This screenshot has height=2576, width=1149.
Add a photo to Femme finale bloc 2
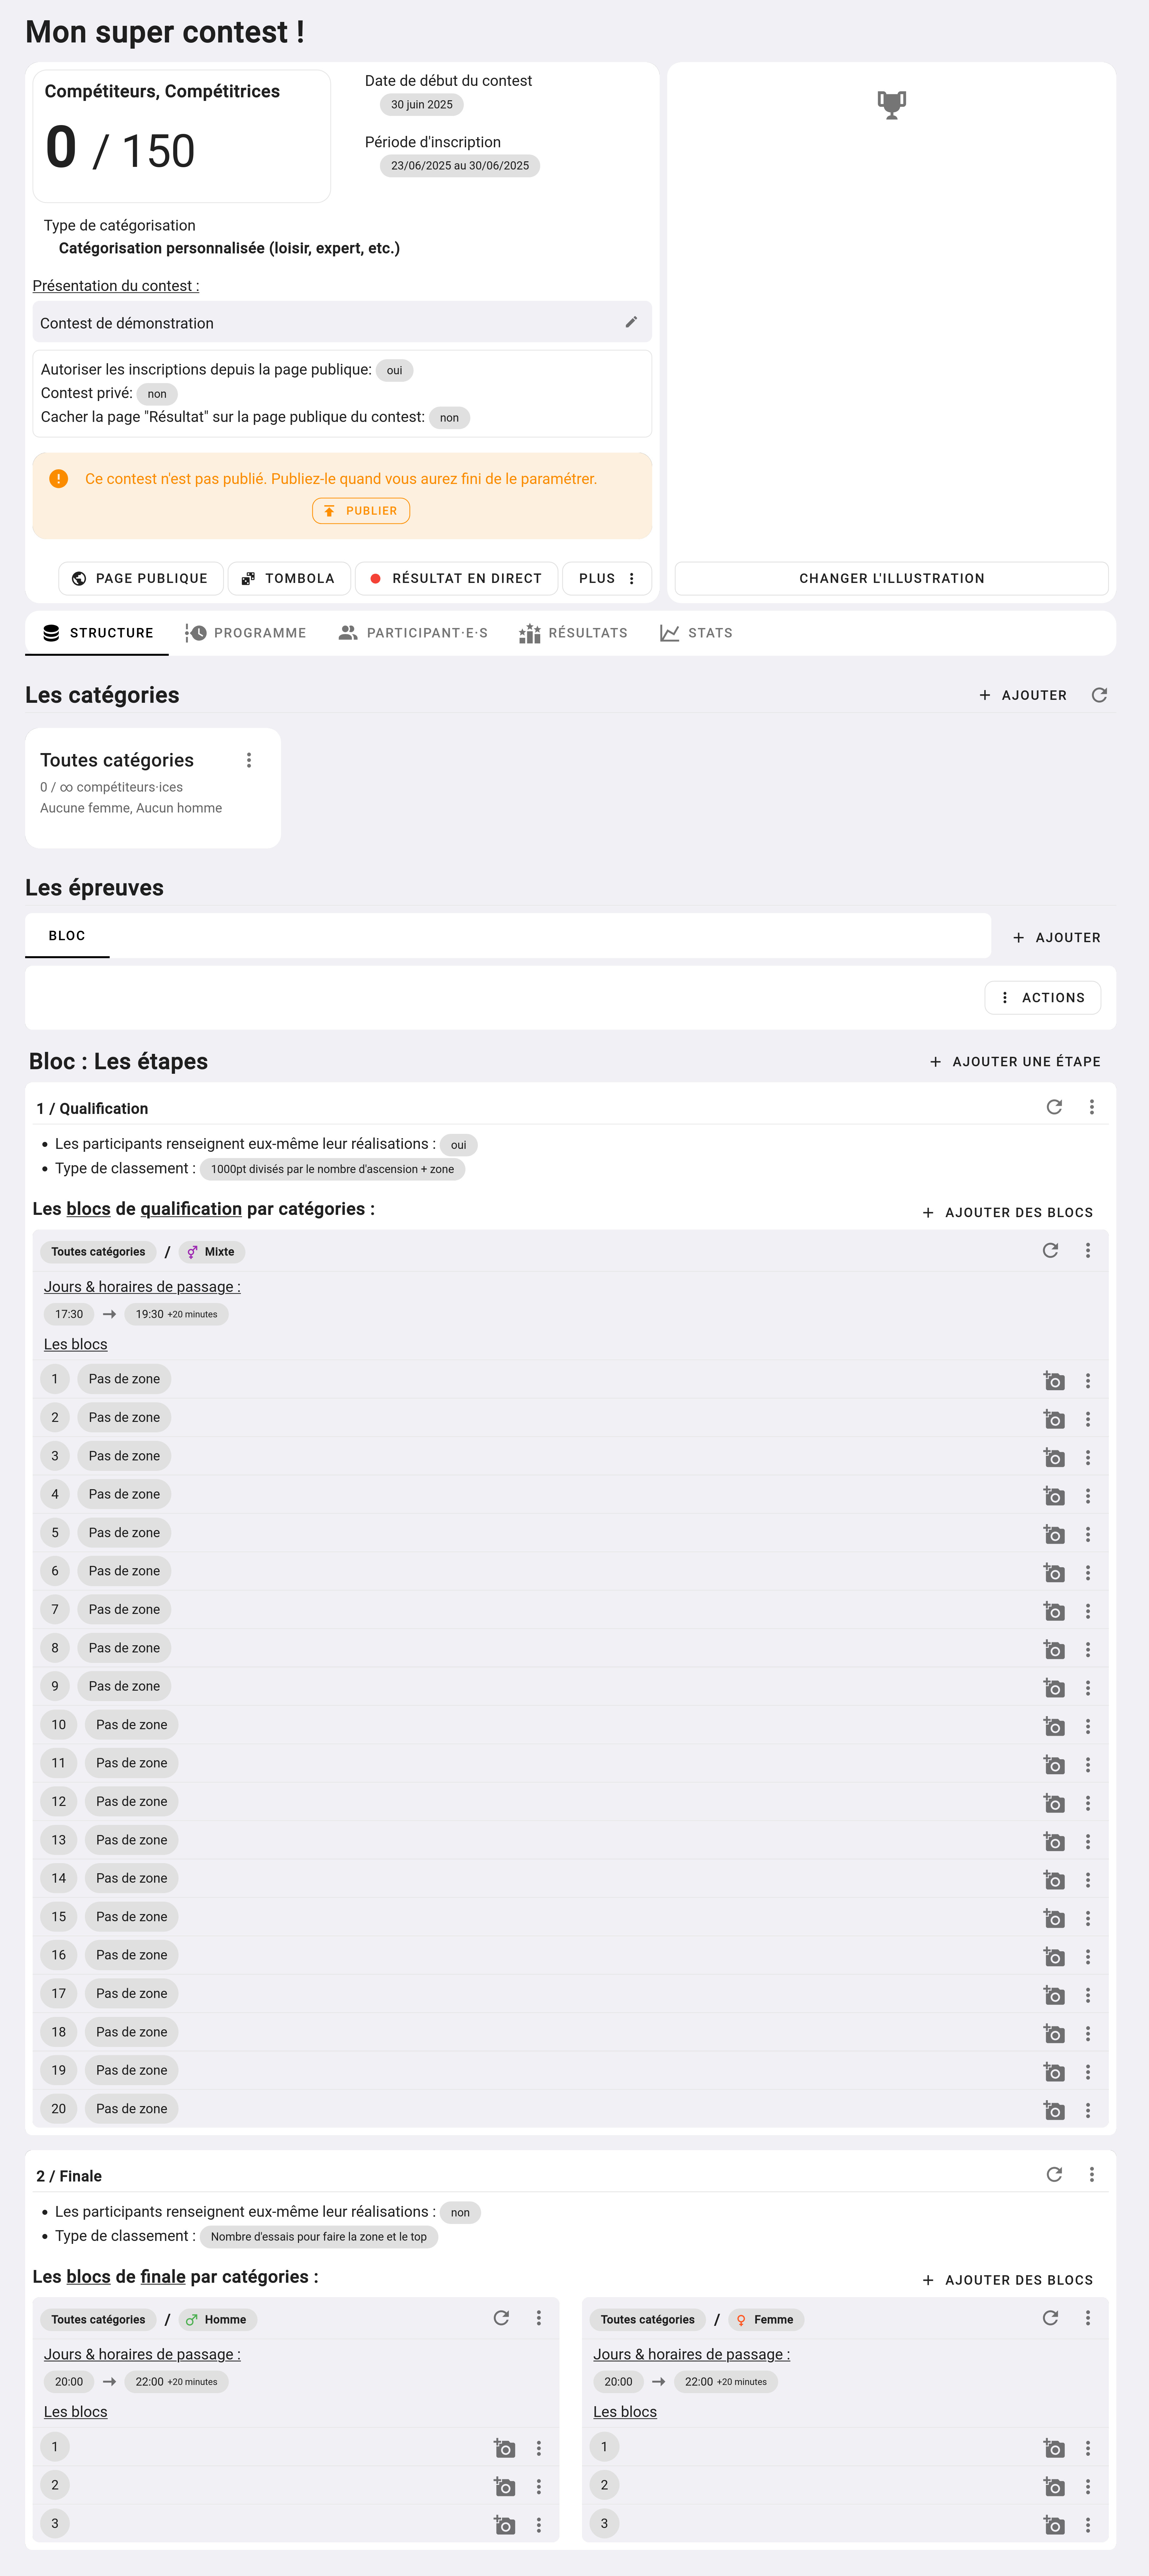1053,2486
